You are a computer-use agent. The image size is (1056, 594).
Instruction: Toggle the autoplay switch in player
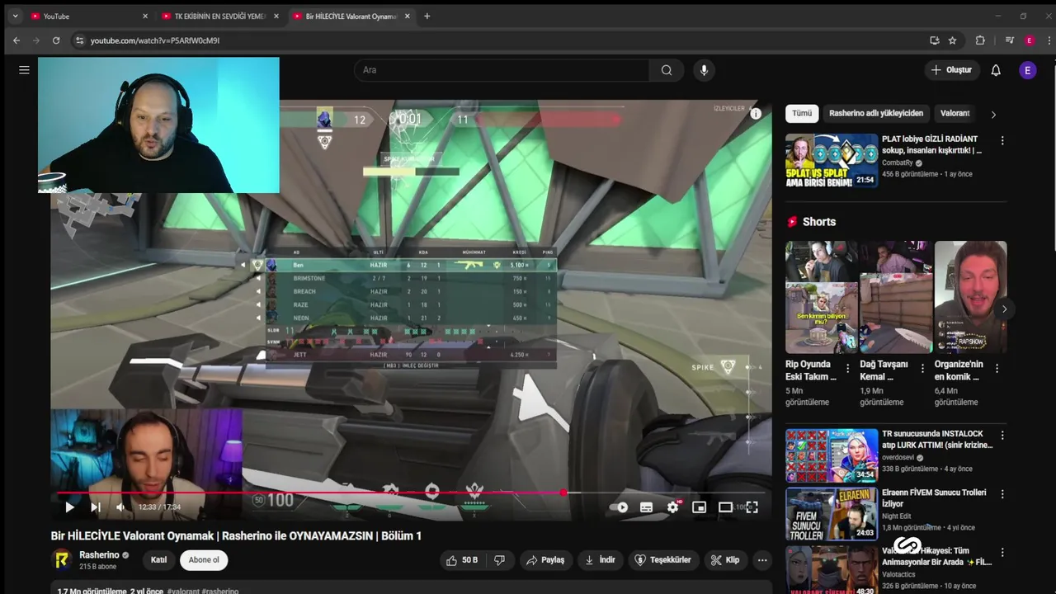click(x=620, y=507)
